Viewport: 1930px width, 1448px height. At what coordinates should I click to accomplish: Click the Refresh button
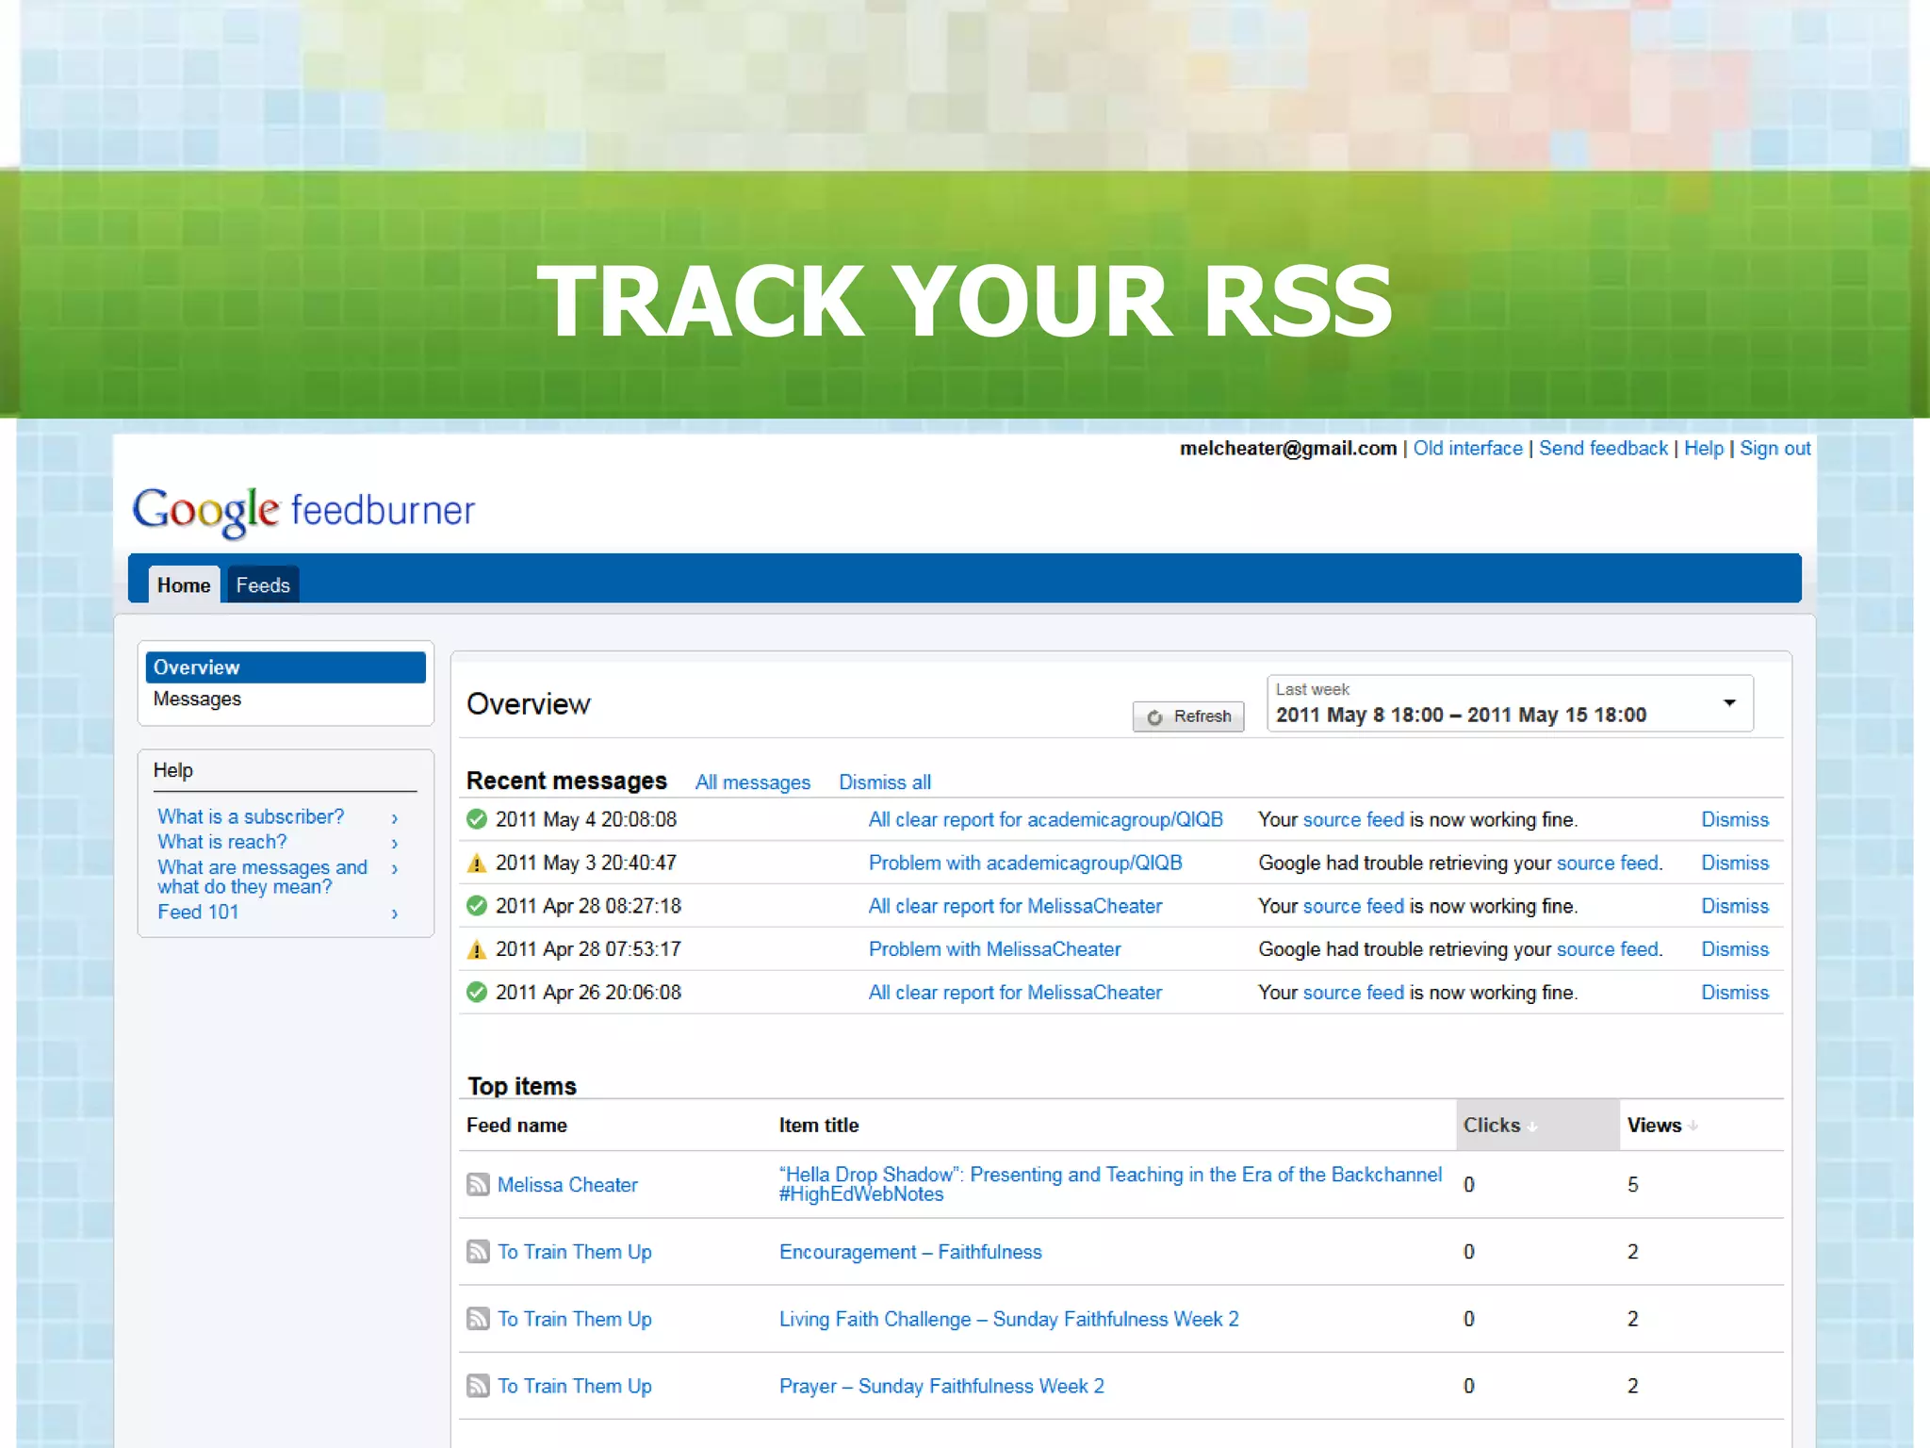click(1188, 716)
